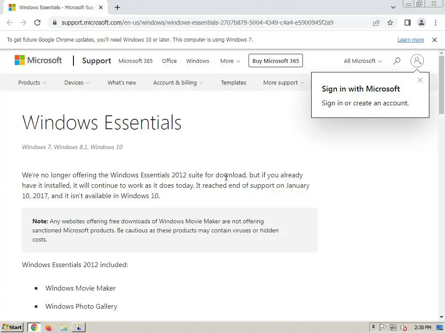
Task: Click the Action Center flag icon
Action: coord(382,327)
